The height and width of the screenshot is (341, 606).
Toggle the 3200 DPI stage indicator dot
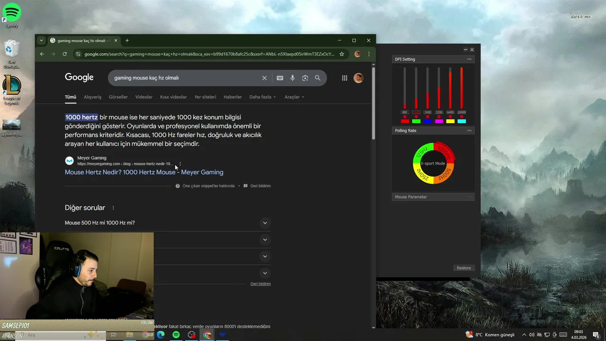tap(439, 117)
